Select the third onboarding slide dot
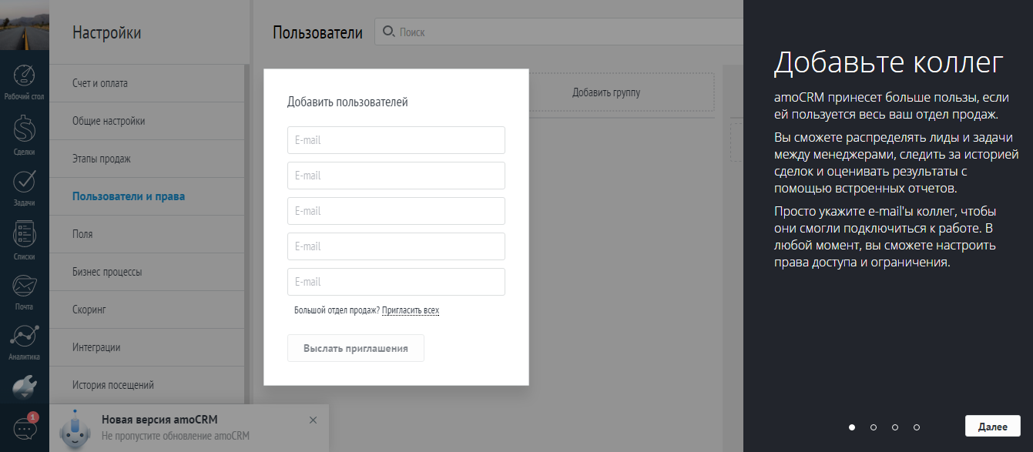 pyautogui.click(x=894, y=425)
